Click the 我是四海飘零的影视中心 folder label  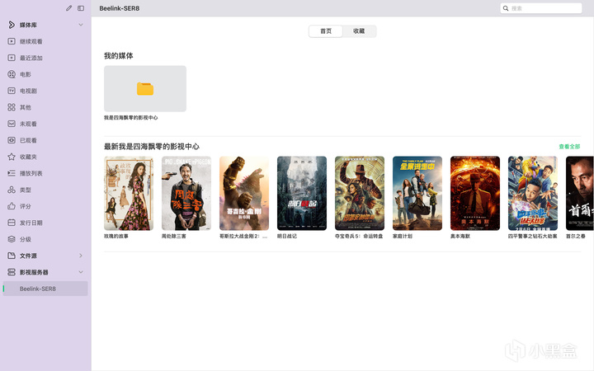[x=130, y=118]
